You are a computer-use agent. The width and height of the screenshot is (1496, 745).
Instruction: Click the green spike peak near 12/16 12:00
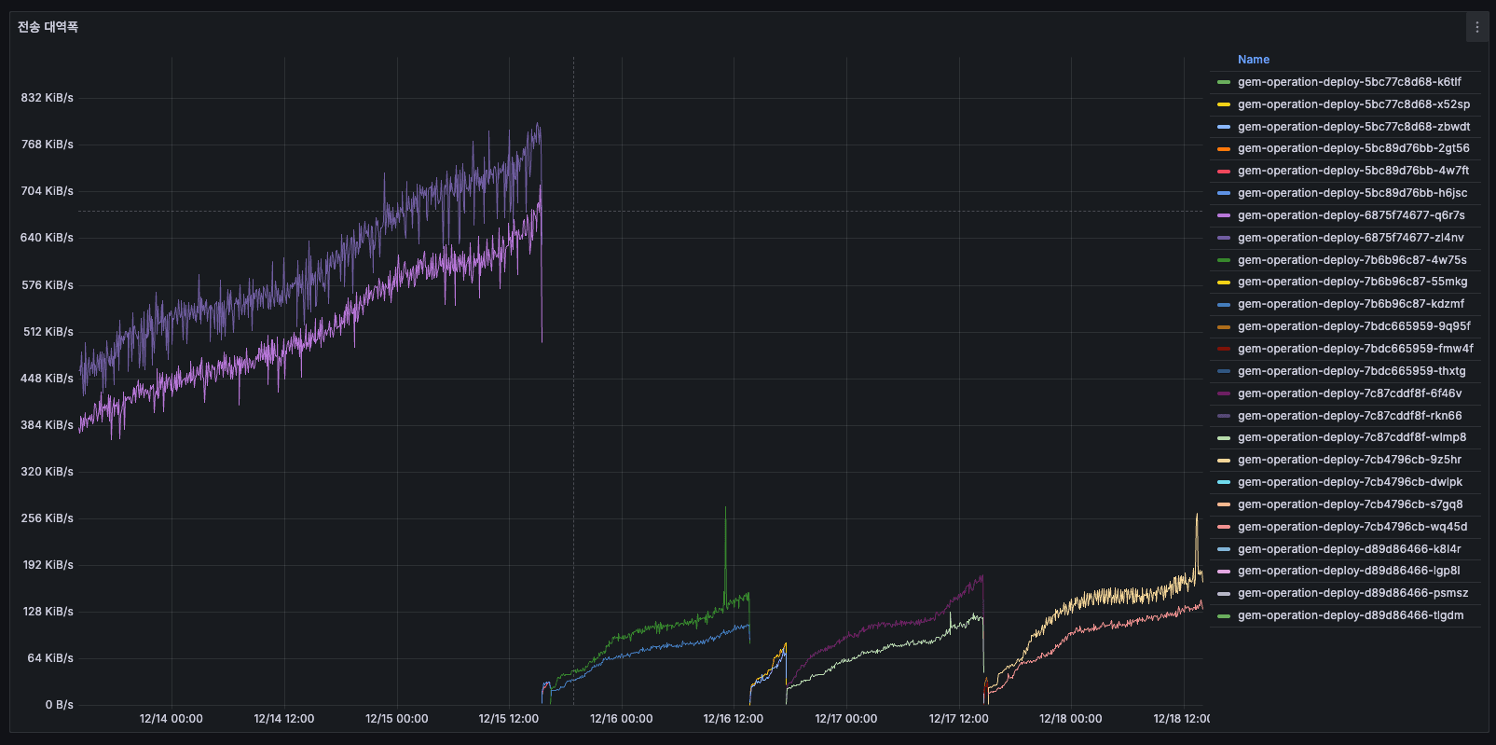point(725,508)
